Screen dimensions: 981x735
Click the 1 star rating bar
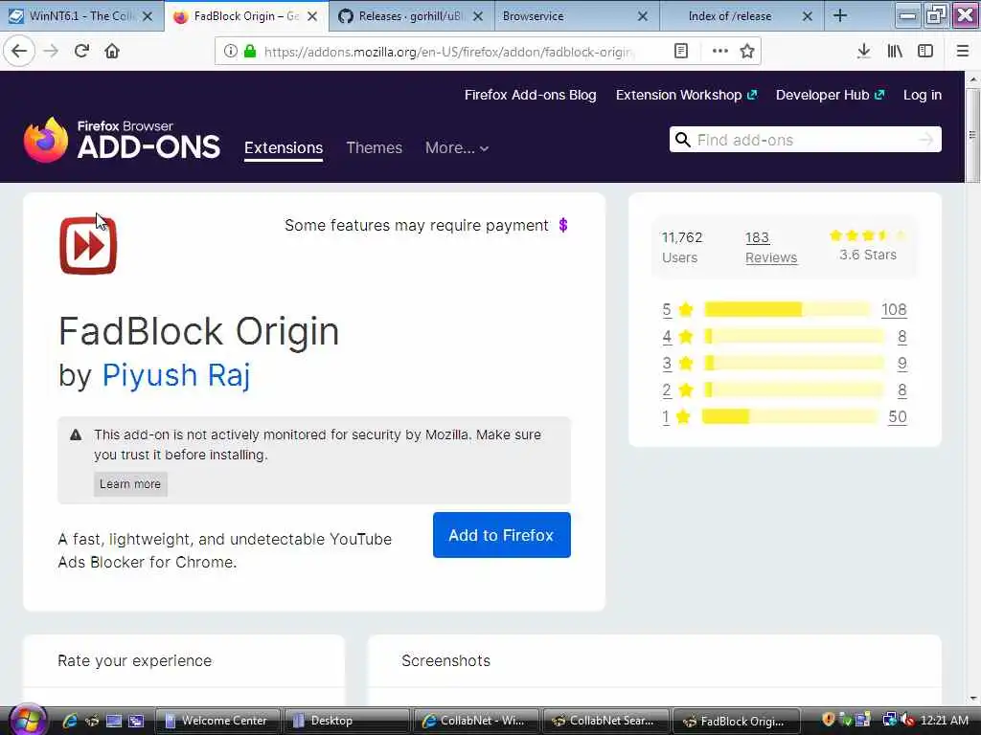(x=789, y=416)
